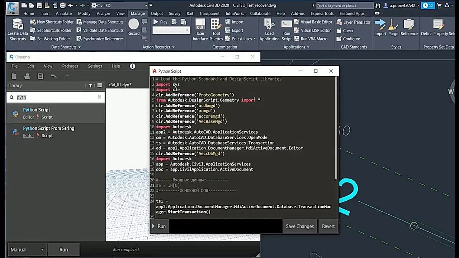Click the Library filter funnel icon

tap(90, 86)
